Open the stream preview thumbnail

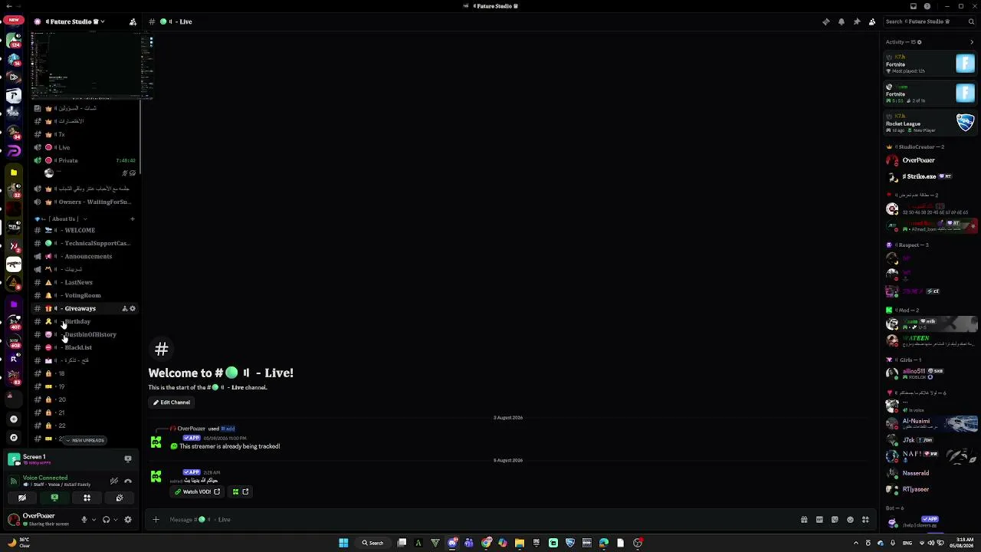pos(92,66)
